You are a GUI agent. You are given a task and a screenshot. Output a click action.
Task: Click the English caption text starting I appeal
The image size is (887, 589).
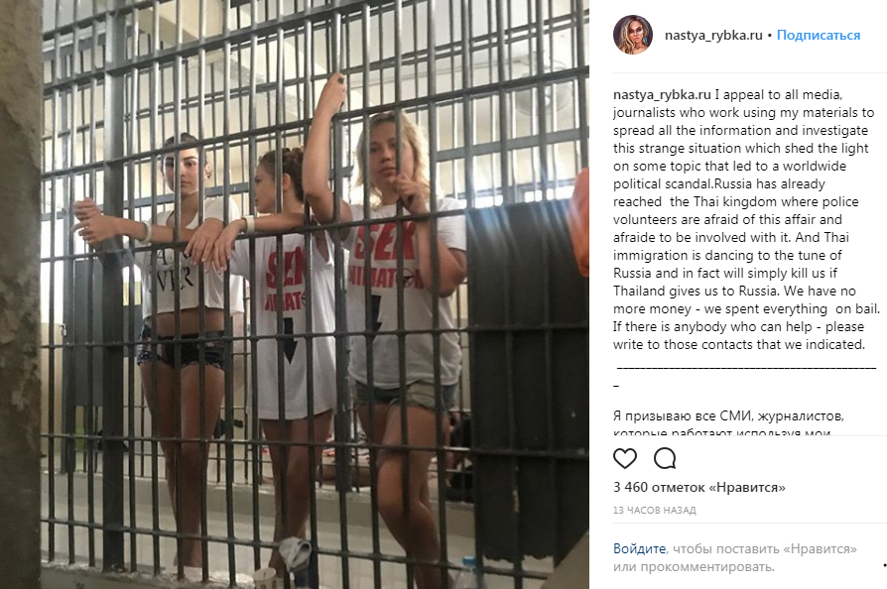(746, 219)
